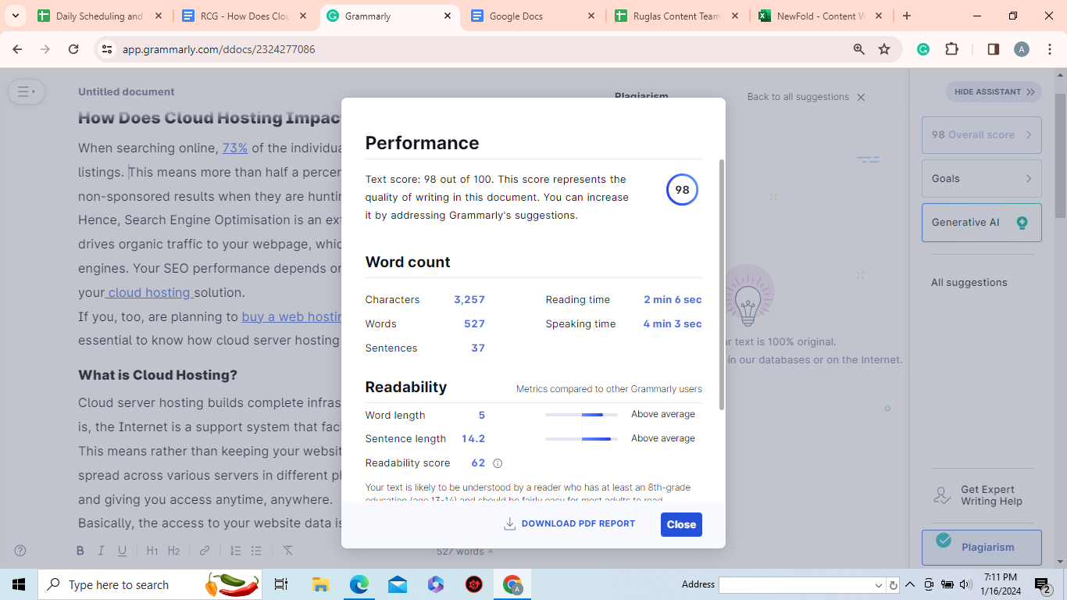Image resolution: width=1067 pixels, height=600 pixels.
Task: Open Grammarly extension icon
Action: pyautogui.click(x=923, y=49)
